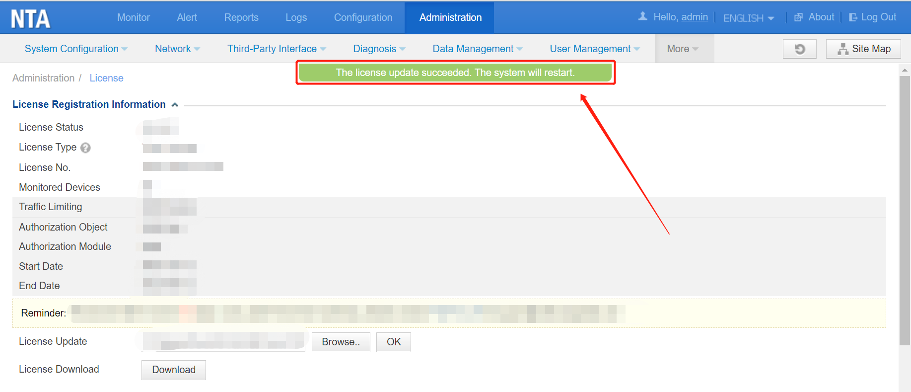This screenshot has height=392, width=911.
Task: Open the Diagnosis dropdown menu
Action: click(379, 49)
